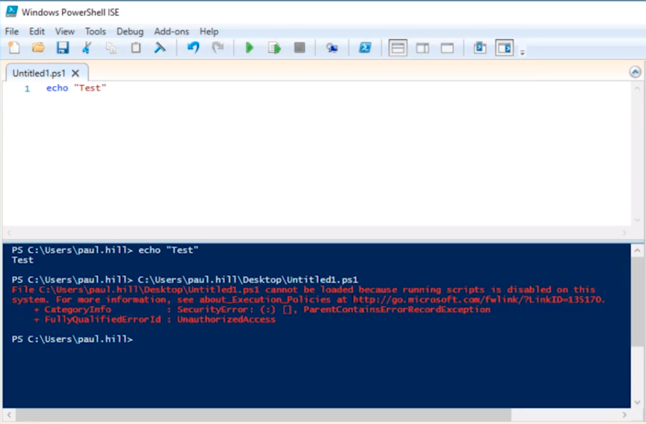
Task: Click script pane horizontal scroll right arrow
Action: click(x=625, y=232)
